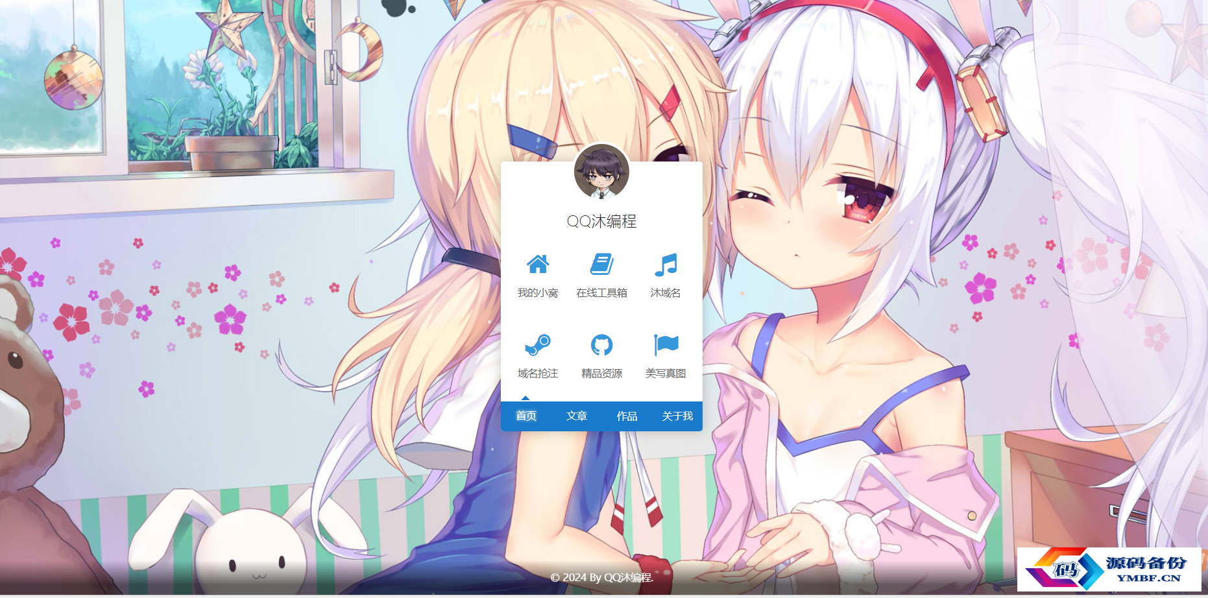
Task: Open the book icon for 在线工具箱
Action: 601,265
